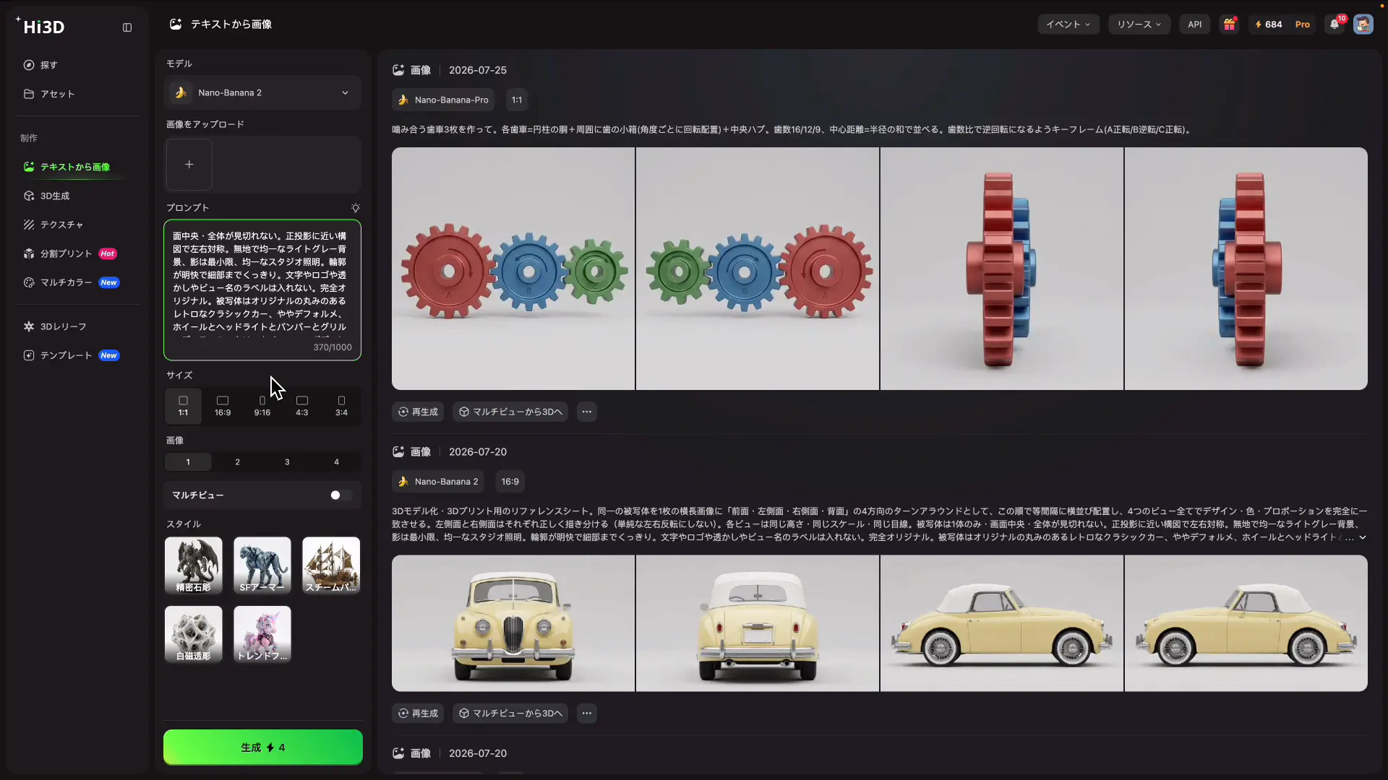Viewport: 1388px width, 780px height.
Task: Expand the truncated car prompt text
Action: pyautogui.click(x=1363, y=537)
